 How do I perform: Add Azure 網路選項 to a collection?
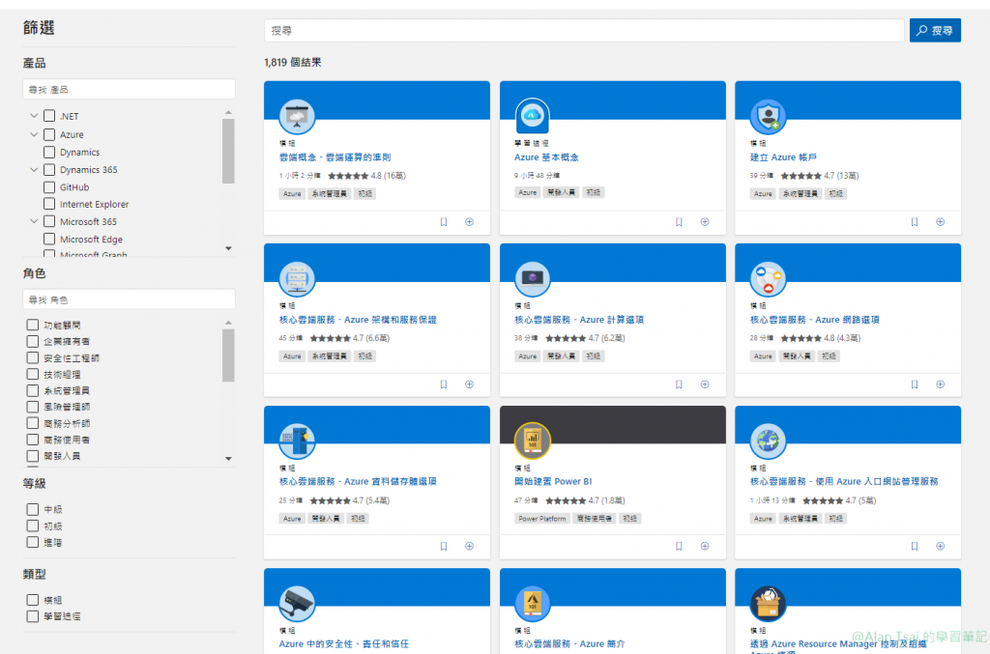coord(940,384)
